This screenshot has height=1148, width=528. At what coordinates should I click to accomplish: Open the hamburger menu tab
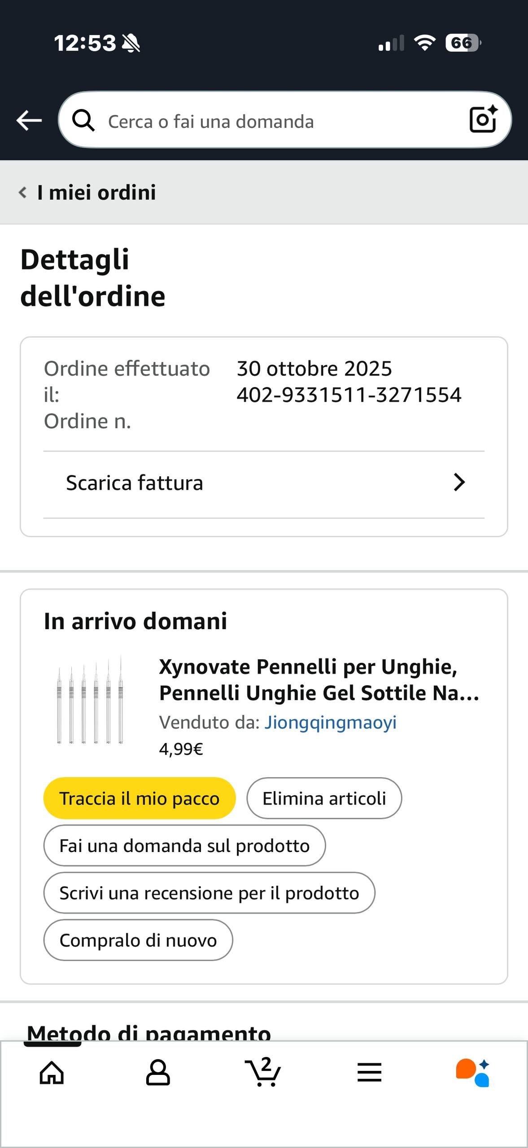coord(369,1073)
